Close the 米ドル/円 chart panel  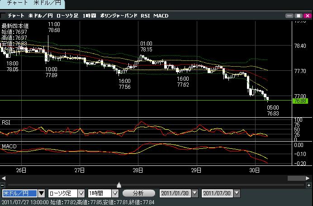pyautogui.click(x=307, y=16)
